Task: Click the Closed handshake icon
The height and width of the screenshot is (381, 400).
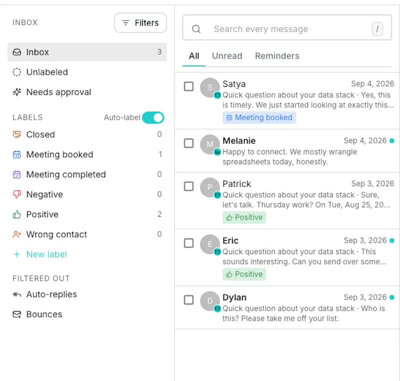Action: click(17, 134)
